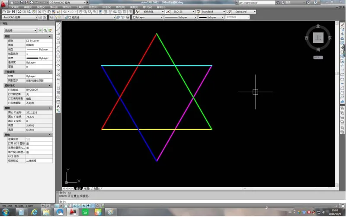The image size is (346, 217).
Task: Open the 文件(F) menu
Action: (14, 7)
